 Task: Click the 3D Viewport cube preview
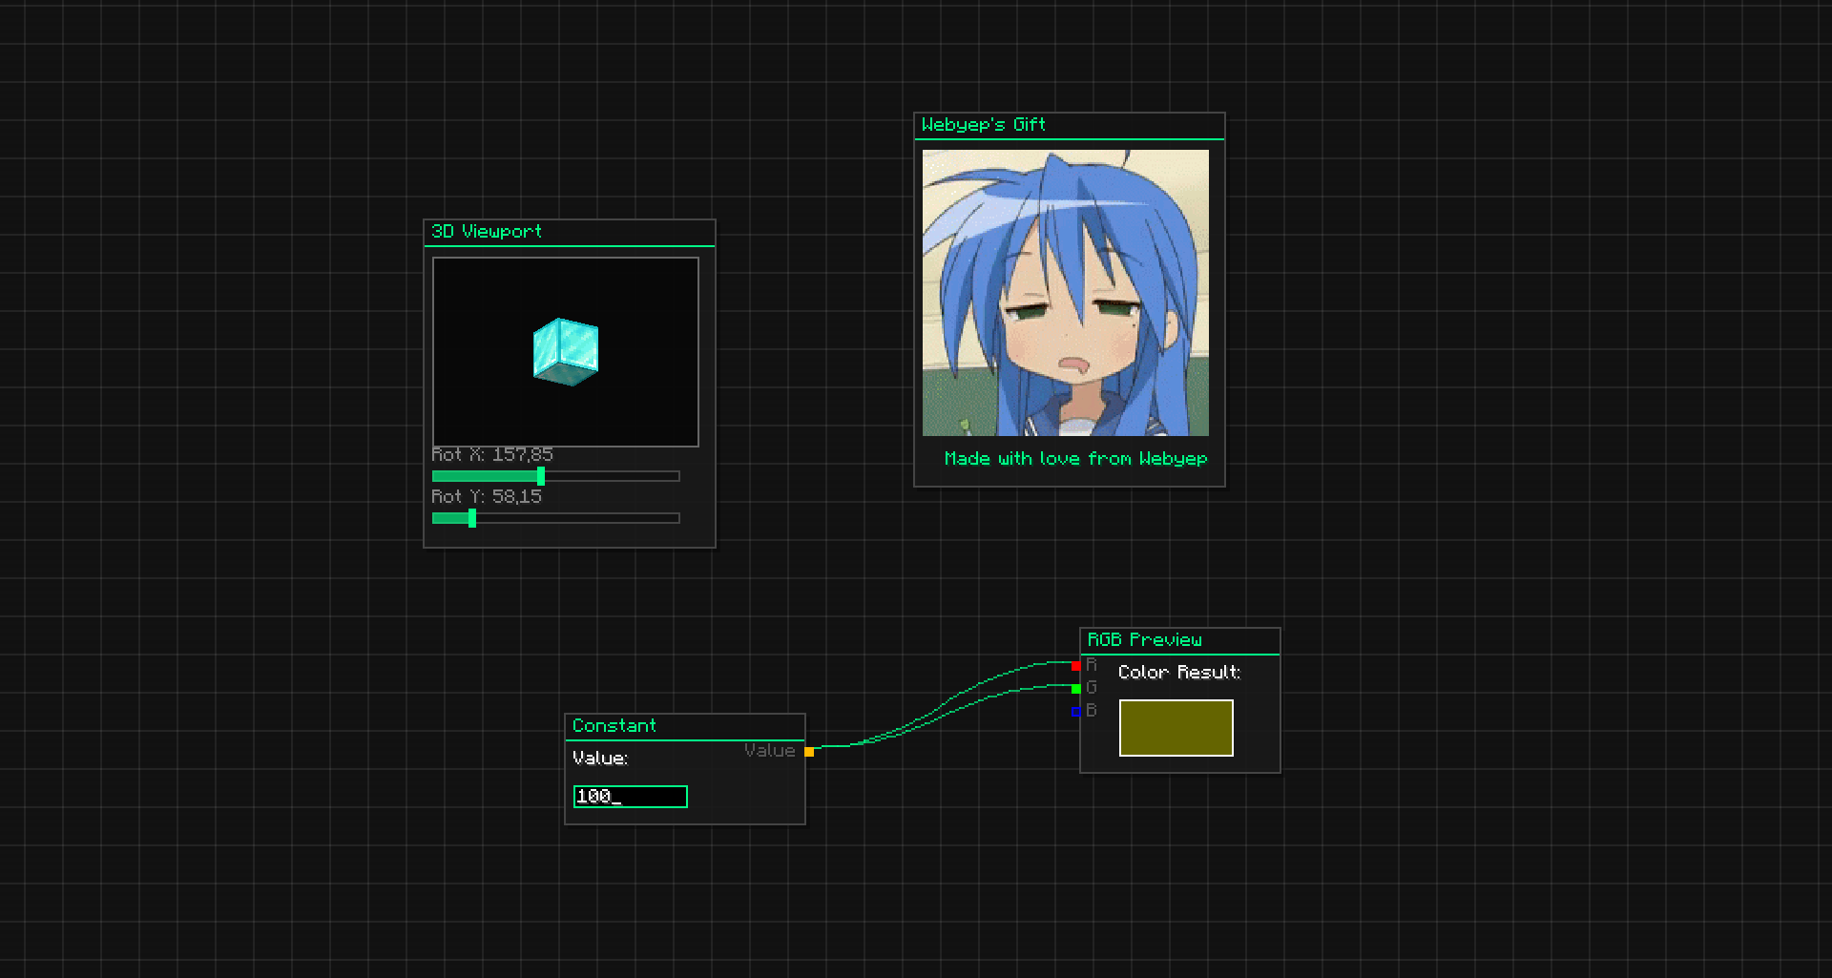pyautogui.click(x=566, y=352)
